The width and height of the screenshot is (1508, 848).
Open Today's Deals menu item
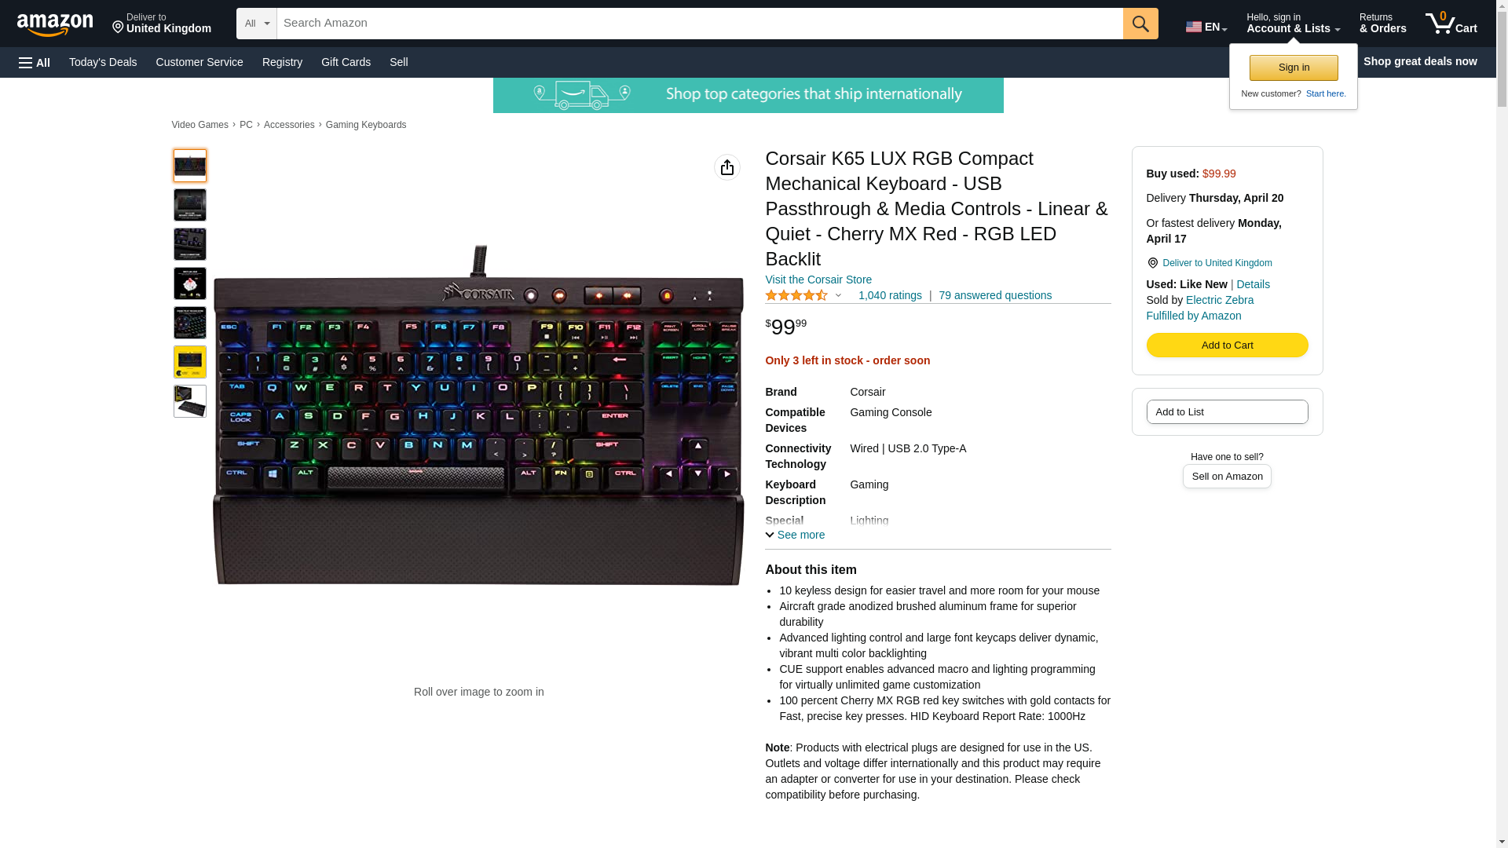[103, 62]
